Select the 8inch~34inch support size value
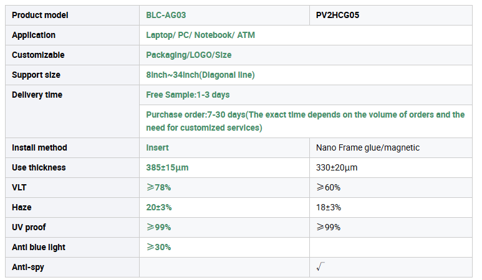Viewport: 482px width, 280px height. (200, 75)
